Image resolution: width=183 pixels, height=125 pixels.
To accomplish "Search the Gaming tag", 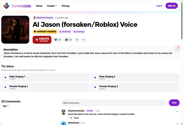I will point(79,32).
